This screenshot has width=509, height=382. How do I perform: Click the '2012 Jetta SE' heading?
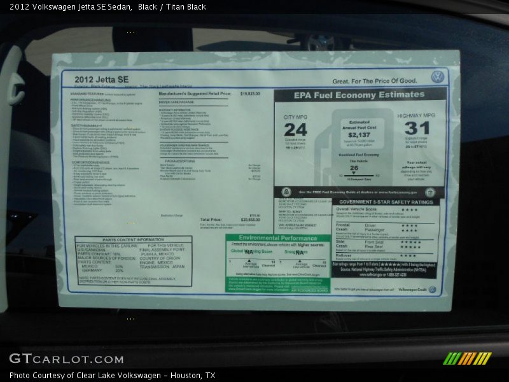tap(102, 80)
